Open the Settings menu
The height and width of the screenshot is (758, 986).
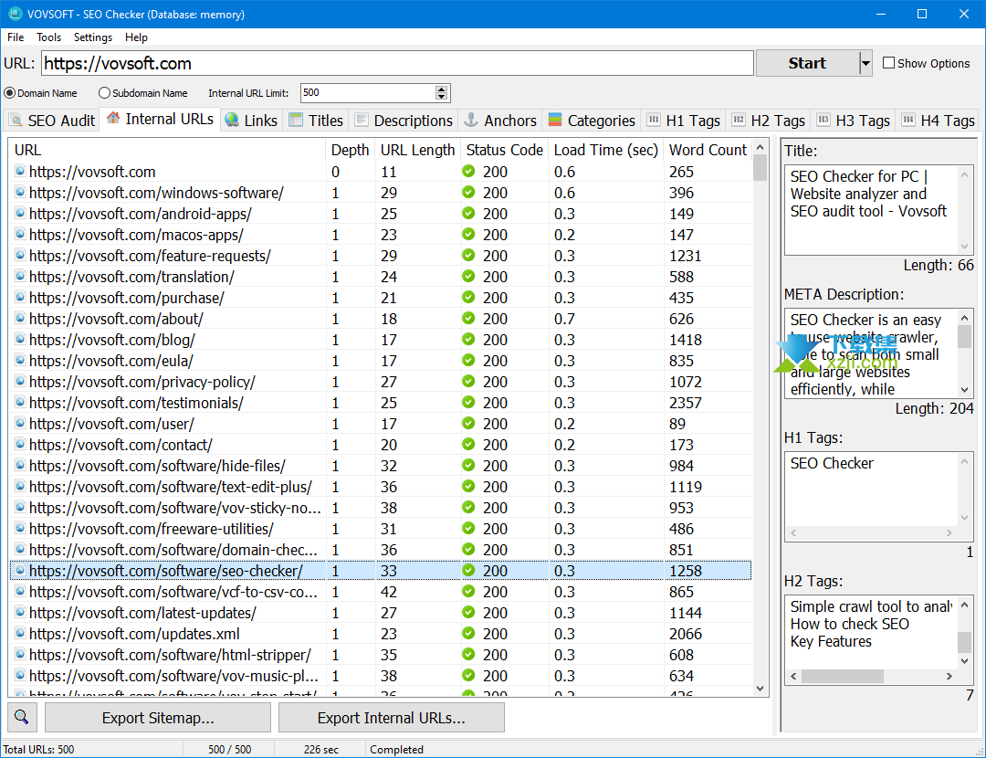point(93,37)
